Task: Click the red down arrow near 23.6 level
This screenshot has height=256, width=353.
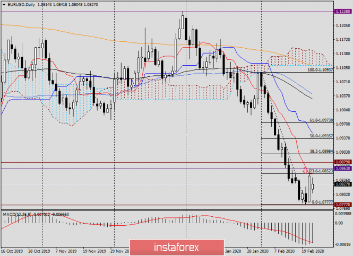Action: click(305, 171)
